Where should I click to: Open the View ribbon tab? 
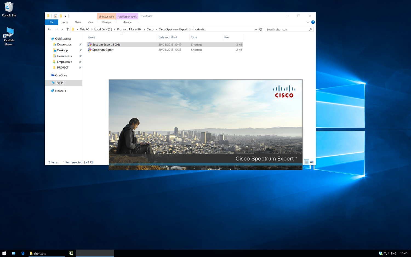pos(90,22)
